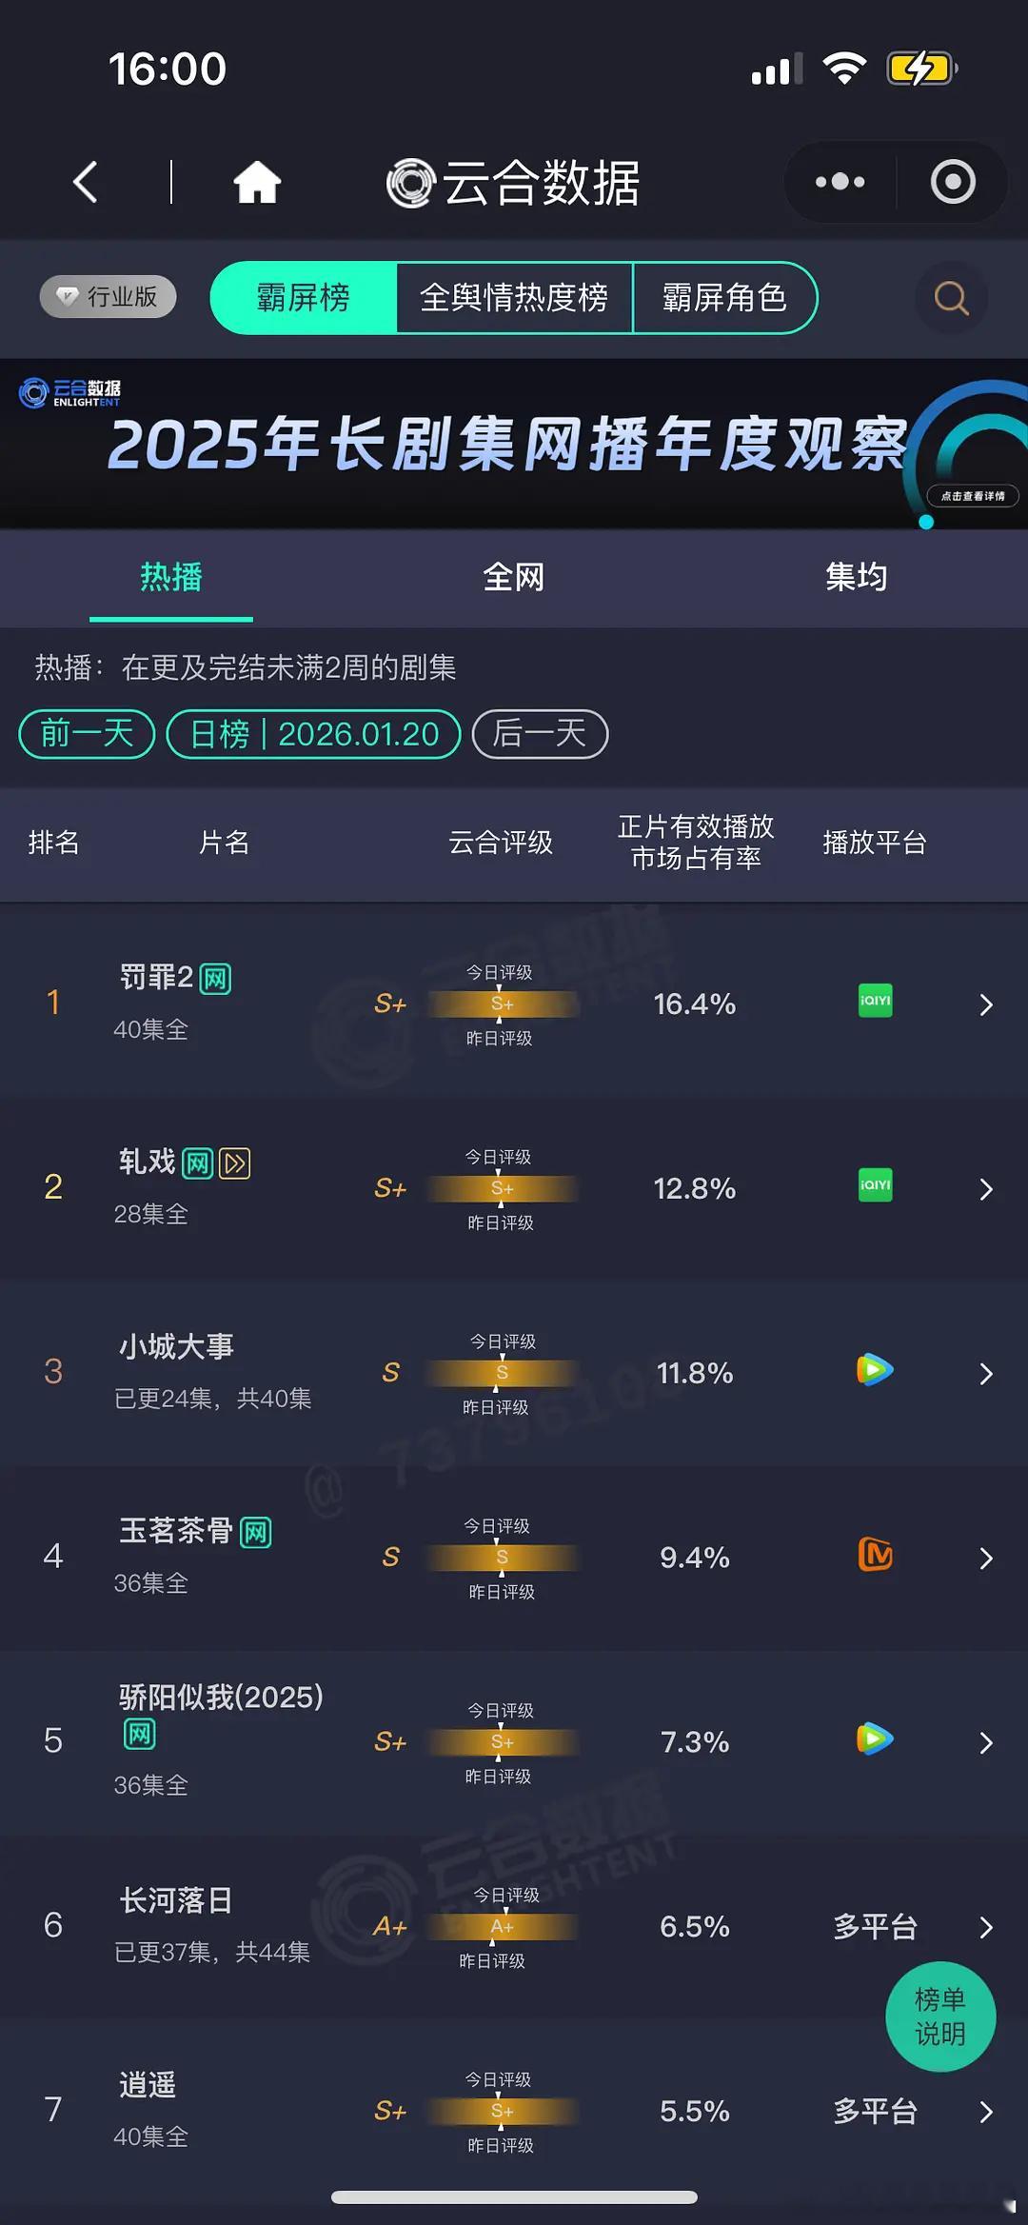Tap the 云合数据 logo in the title bar
Screen dimensions: 1028x2225
point(514,183)
